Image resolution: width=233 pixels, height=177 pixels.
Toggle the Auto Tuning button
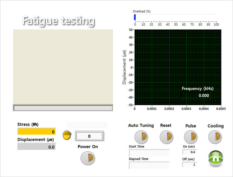[x=141, y=137]
